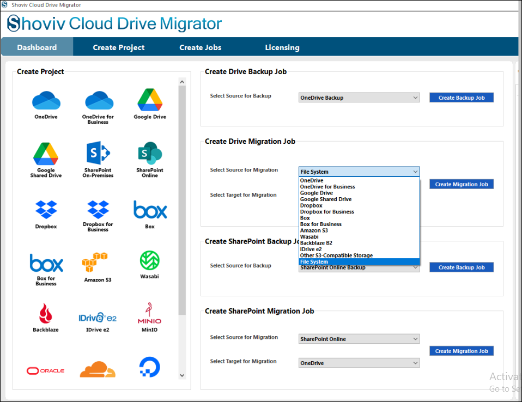522x402 pixels.
Task: Click the project list scrollbar thumb
Action: coord(182,200)
